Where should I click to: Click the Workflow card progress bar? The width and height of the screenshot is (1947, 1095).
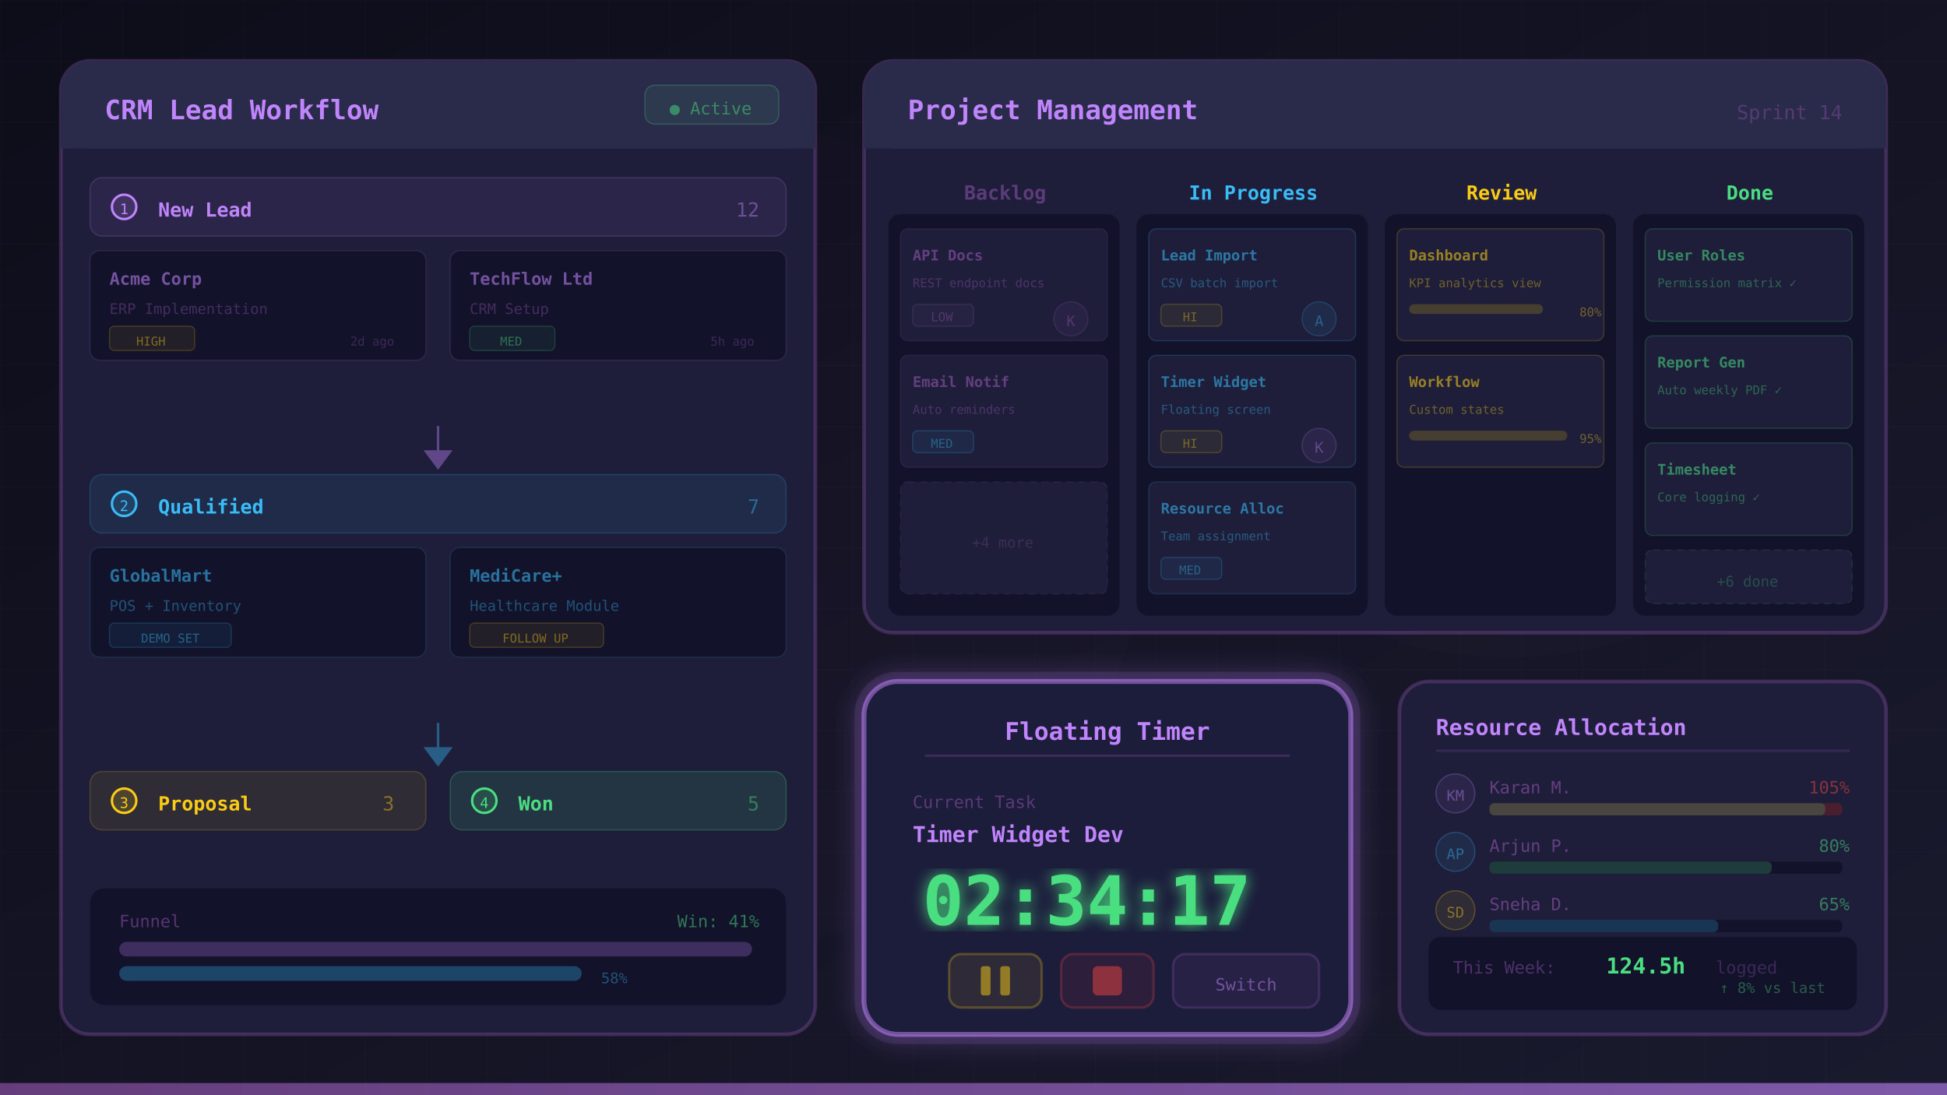(x=1488, y=436)
